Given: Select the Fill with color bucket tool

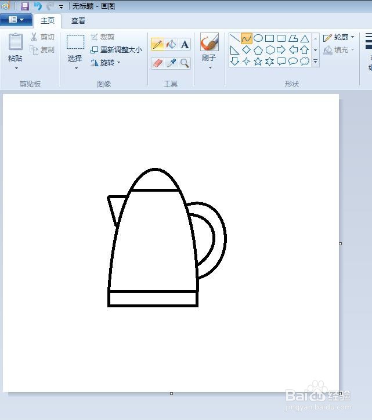Looking at the screenshot, I should click(171, 44).
